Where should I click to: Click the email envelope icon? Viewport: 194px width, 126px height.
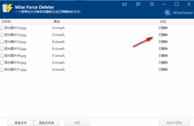point(124,4)
